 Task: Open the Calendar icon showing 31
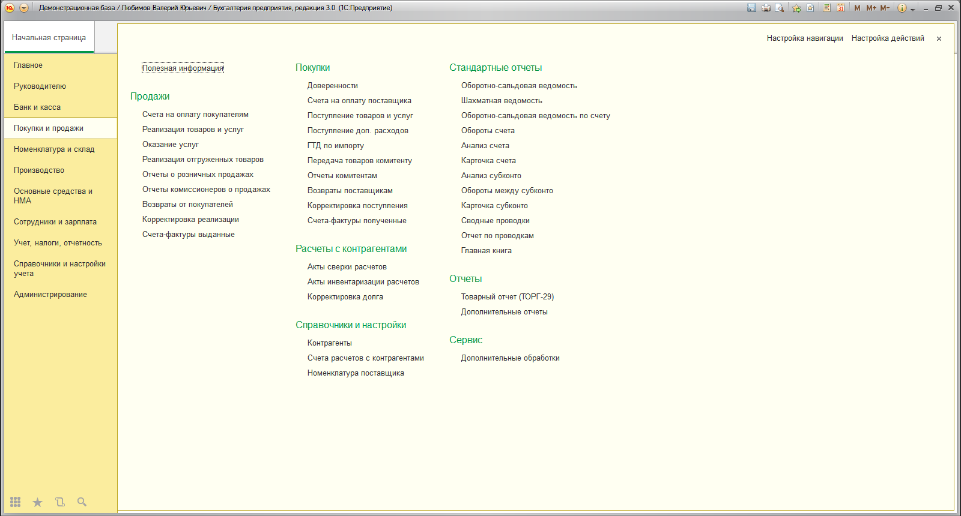840,8
